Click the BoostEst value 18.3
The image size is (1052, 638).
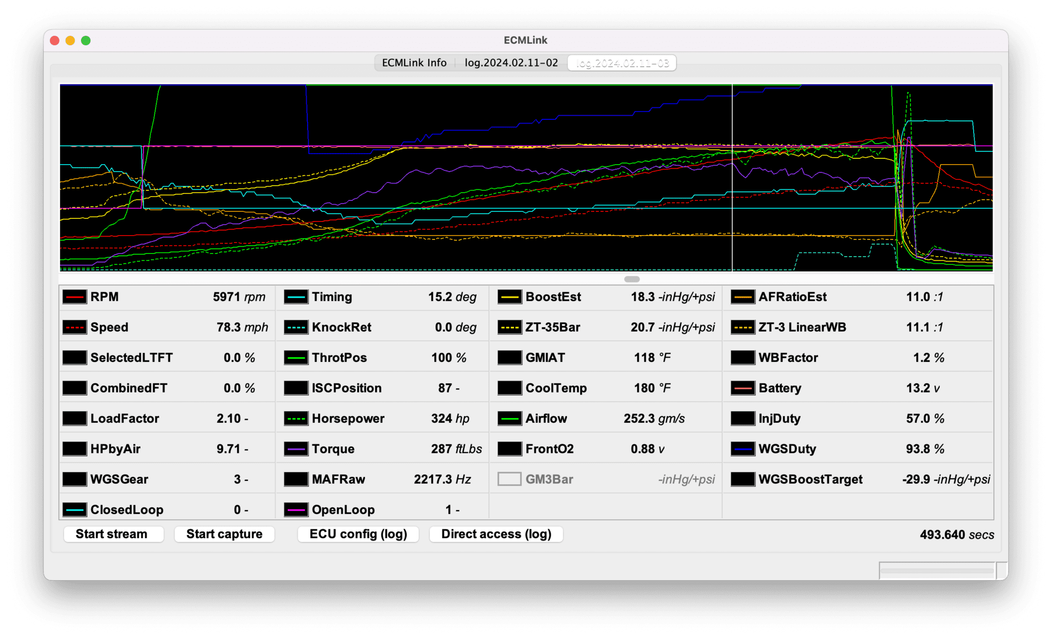[x=643, y=297]
